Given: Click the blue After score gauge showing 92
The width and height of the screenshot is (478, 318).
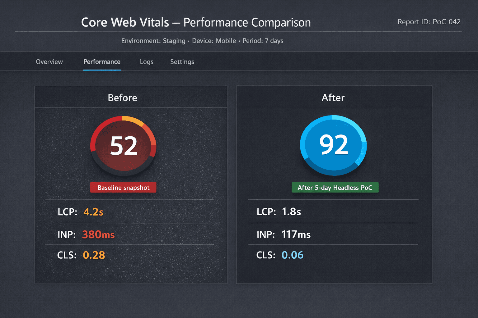Looking at the screenshot, I should click(x=333, y=145).
